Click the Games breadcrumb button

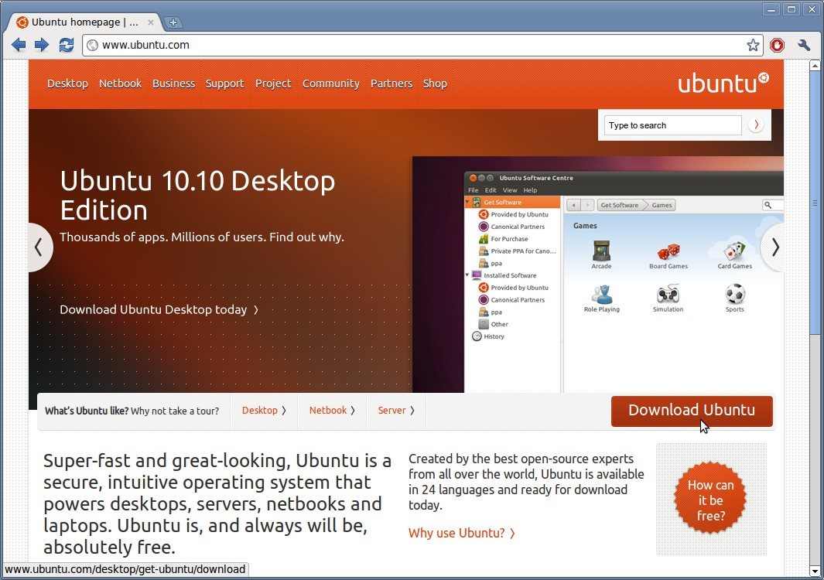pos(661,206)
